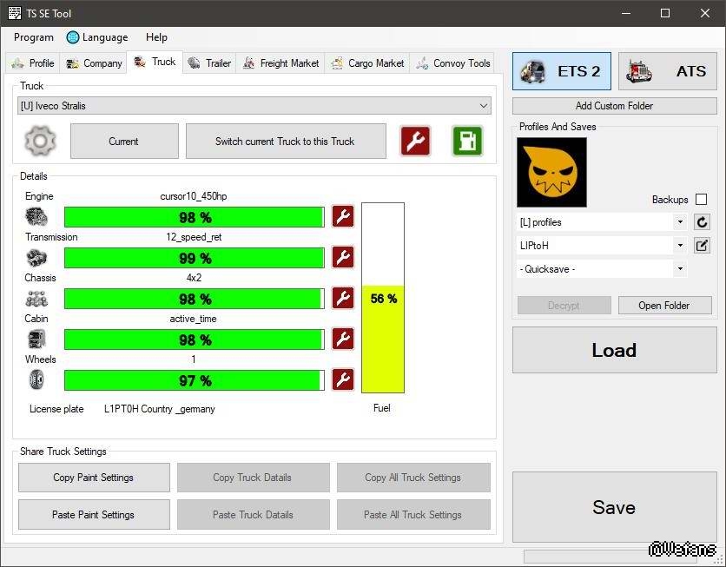The image size is (726, 567).
Task: Click the TS SE Tool title bar icon
Action: [15, 13]
